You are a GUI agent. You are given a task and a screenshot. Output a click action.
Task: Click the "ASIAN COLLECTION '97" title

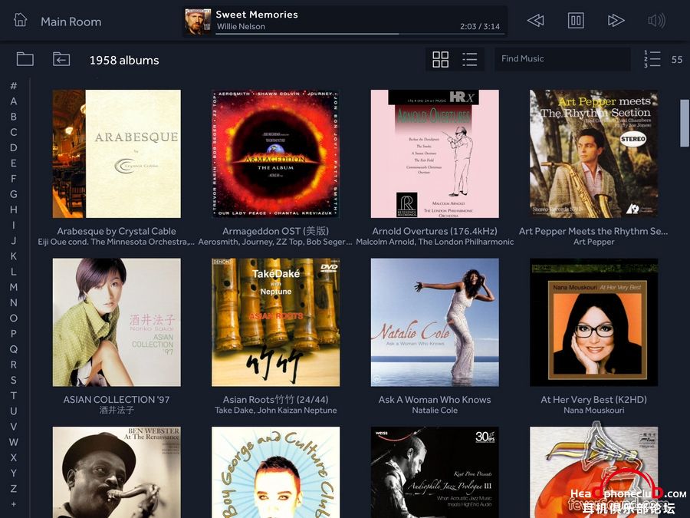117,400
